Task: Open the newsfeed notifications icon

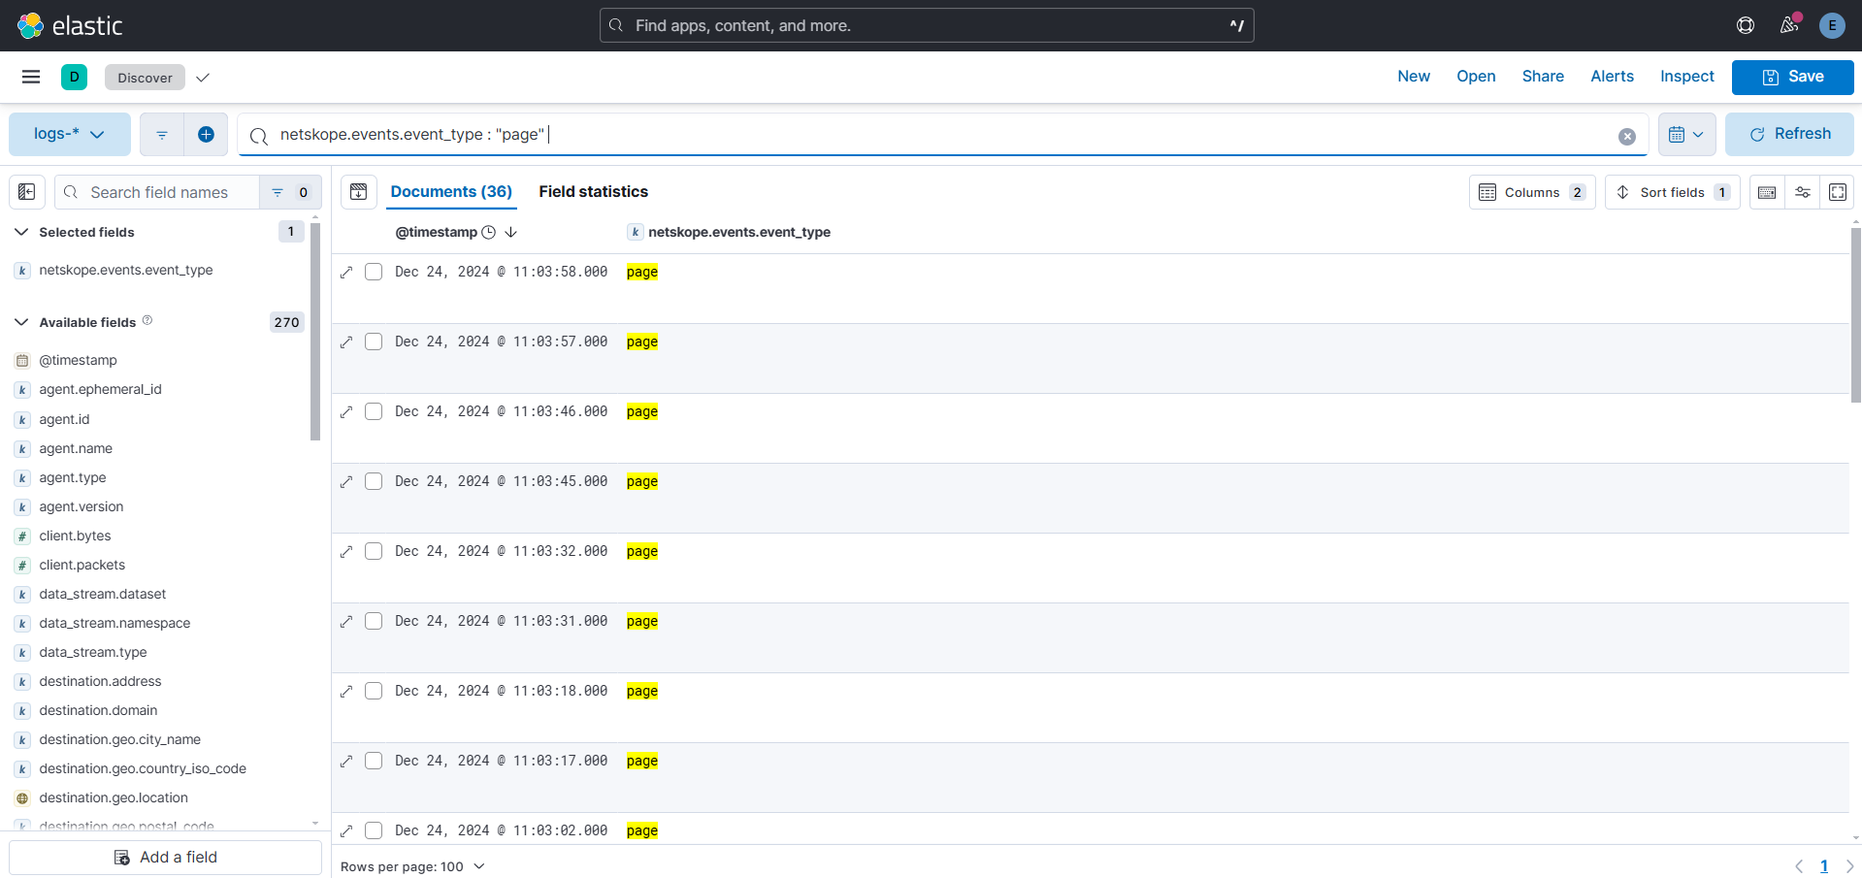Action: click(x=1789, y=25)
